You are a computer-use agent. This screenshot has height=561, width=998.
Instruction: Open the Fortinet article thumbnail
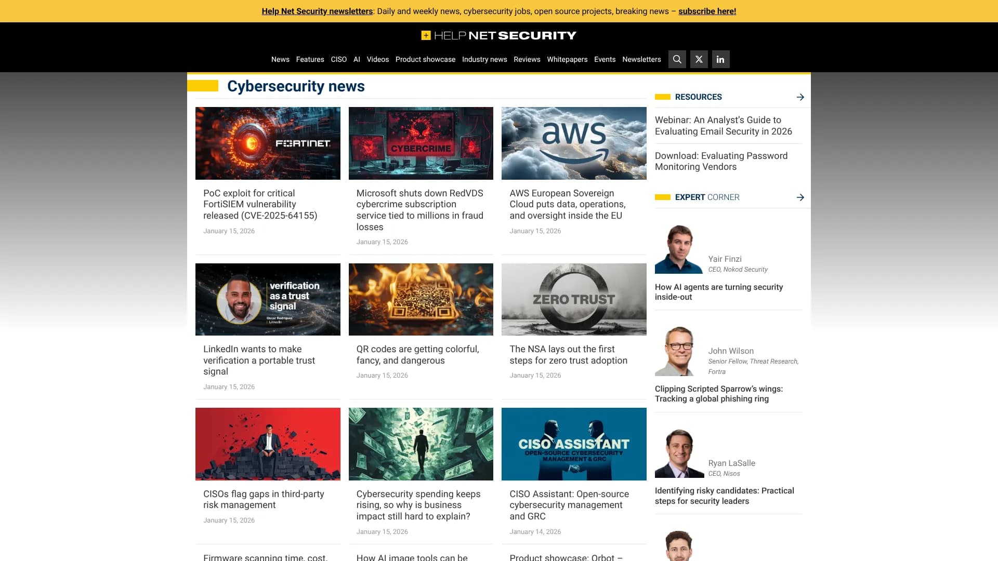coord(268,143)
